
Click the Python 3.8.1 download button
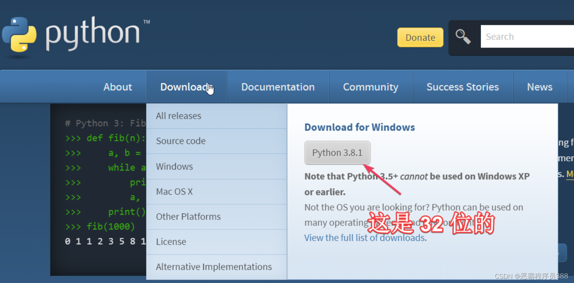click(337, 153)
